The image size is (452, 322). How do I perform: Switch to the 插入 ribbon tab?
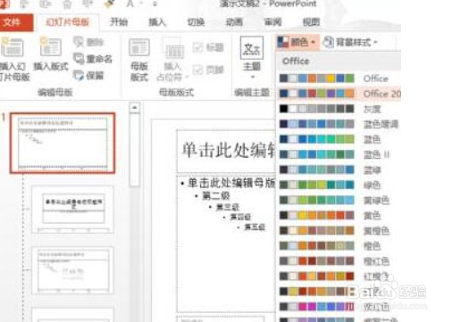point(157,22)
